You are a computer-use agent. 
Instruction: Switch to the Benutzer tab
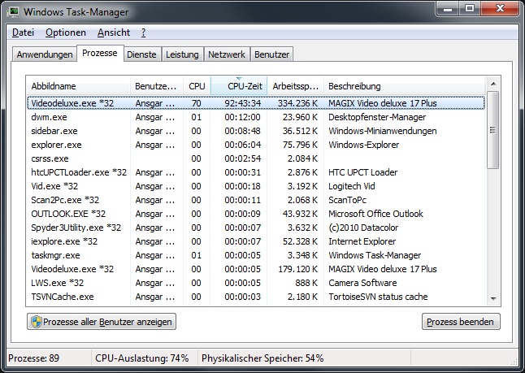coord(271,54)
